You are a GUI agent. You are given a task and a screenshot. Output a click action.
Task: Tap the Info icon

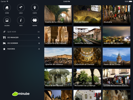tap(21, 20)
